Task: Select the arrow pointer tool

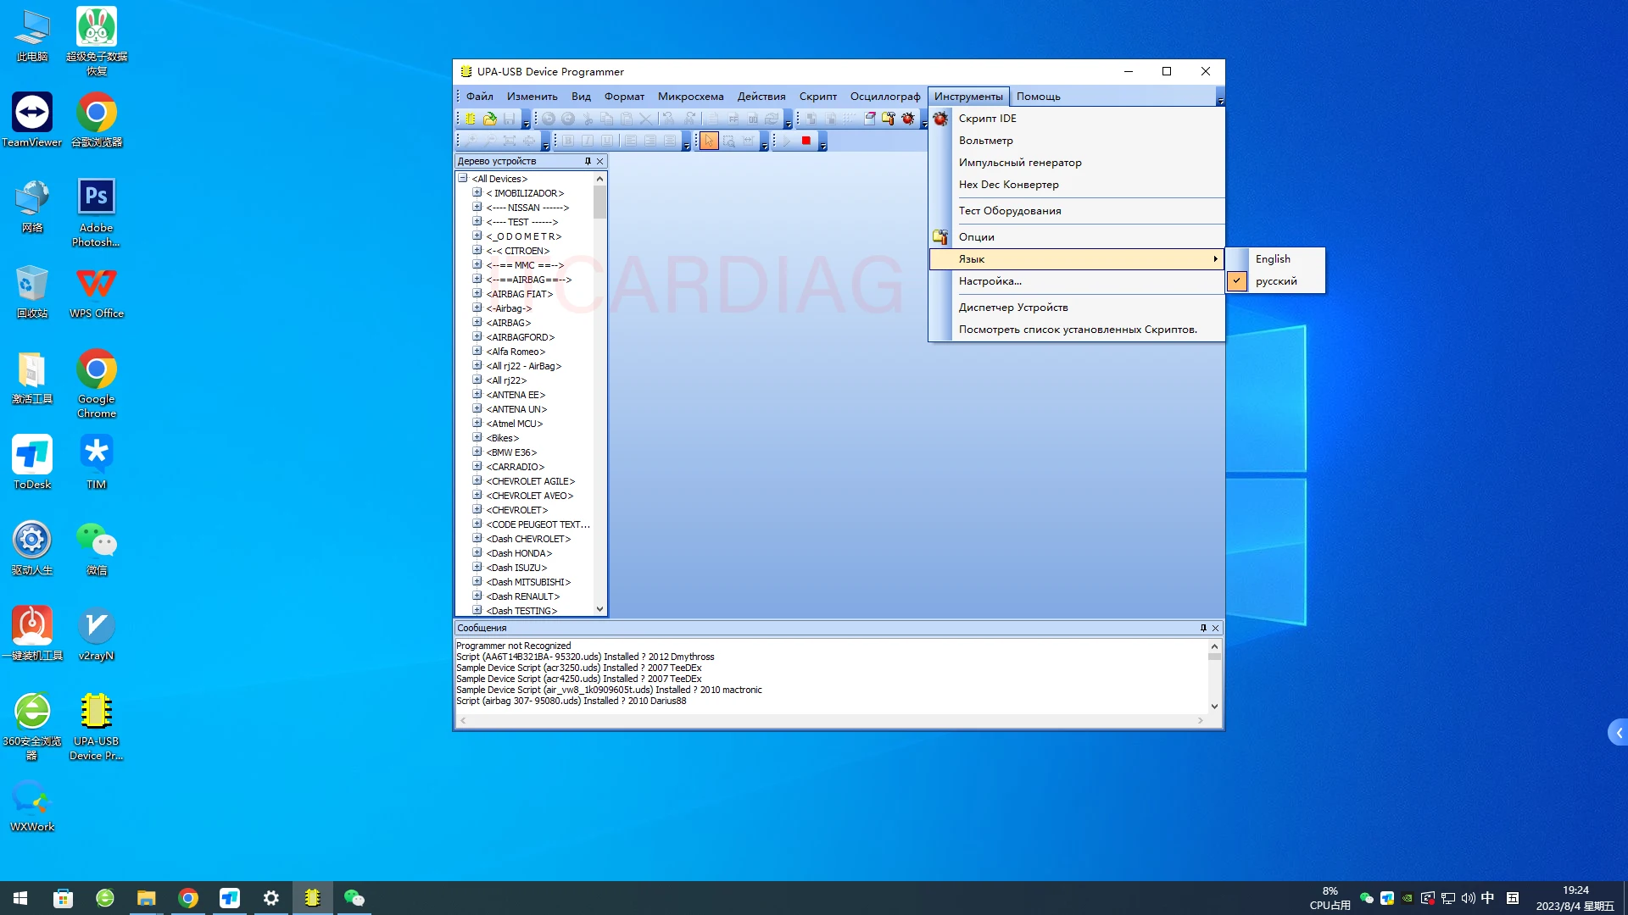Action: [x=709, y=141]
